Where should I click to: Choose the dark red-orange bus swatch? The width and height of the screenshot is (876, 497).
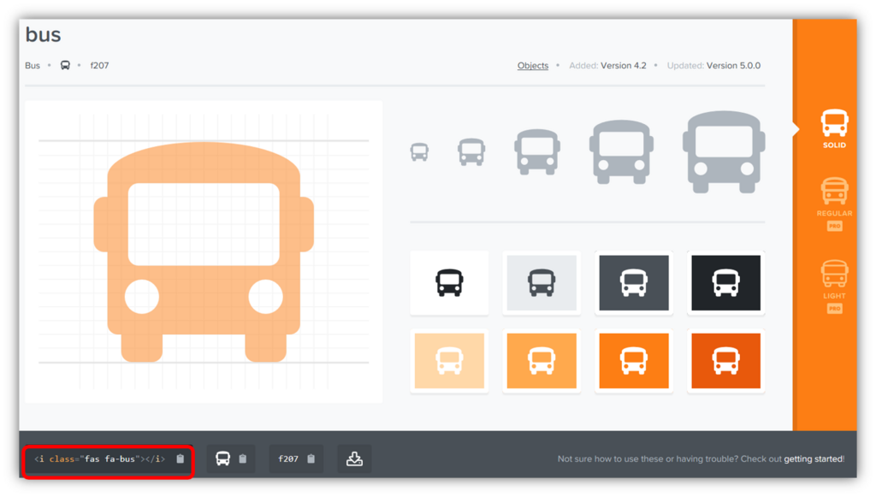tap(725, 361)
